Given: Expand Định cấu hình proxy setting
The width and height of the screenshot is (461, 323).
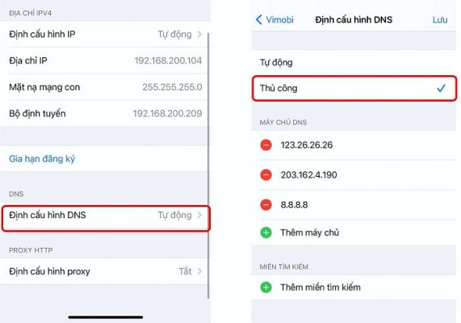Looking at the screenshot, I should coord(105,271).
